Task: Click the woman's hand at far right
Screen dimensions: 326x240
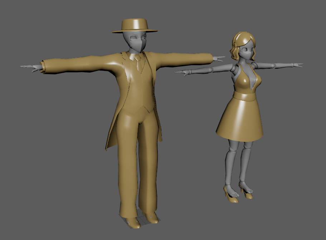Action: [x=296, y=65]
